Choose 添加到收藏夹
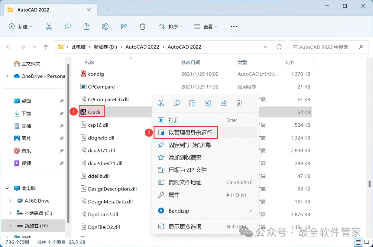373x247 pixels. click(205, 157)
